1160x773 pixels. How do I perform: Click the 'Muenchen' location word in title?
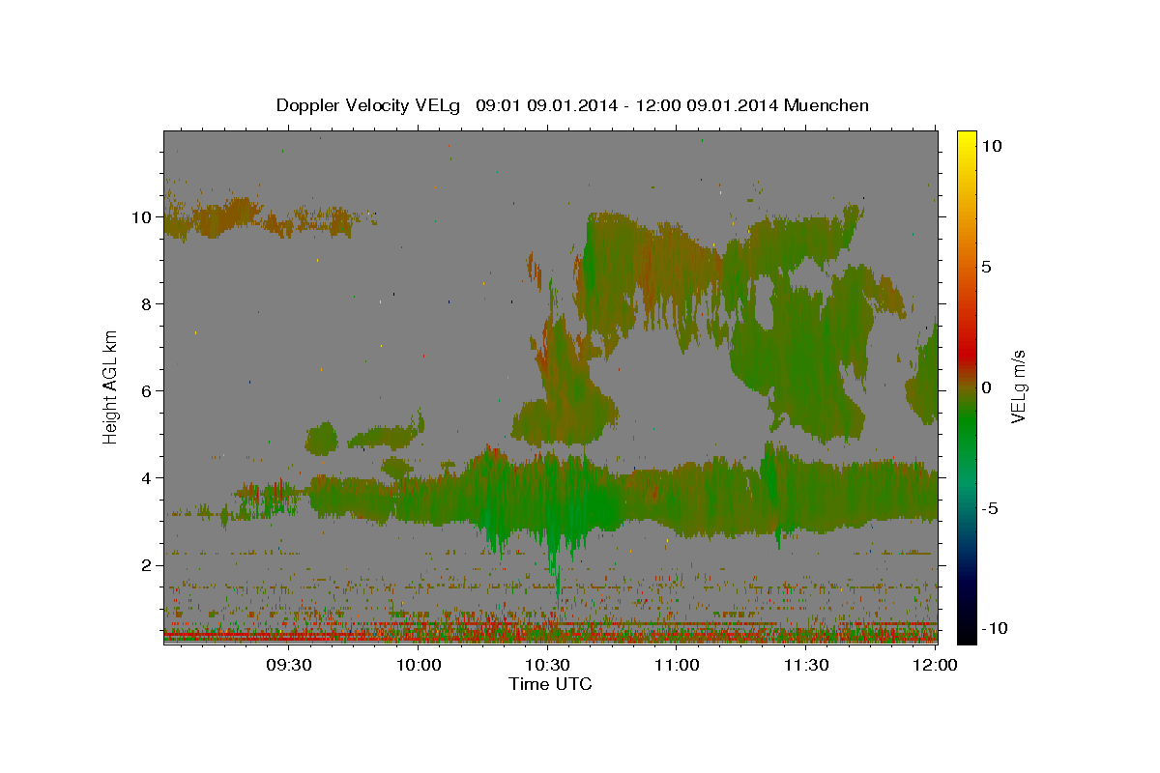[826, 105]
